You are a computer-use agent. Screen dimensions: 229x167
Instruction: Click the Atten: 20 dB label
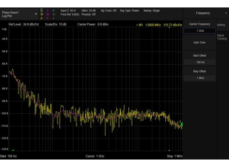[89, 11]
